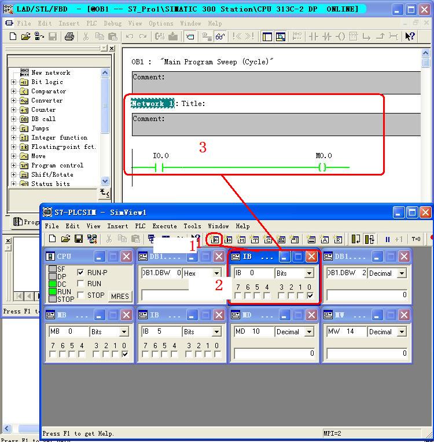The height and width of the screenshot is (442, 434).
Task: Insert an output coil from toolbar
Action: [340, 36]
